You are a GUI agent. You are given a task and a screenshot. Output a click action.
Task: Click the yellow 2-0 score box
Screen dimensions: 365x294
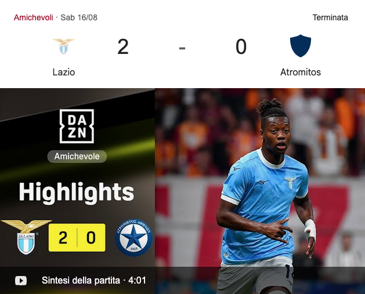pos(77,238)
